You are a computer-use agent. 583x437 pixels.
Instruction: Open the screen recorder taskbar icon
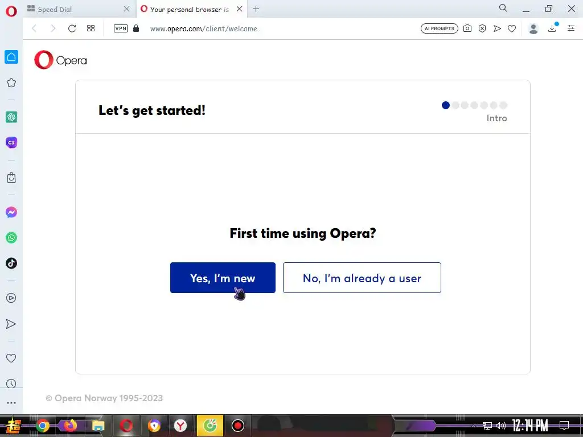(237, 426)
